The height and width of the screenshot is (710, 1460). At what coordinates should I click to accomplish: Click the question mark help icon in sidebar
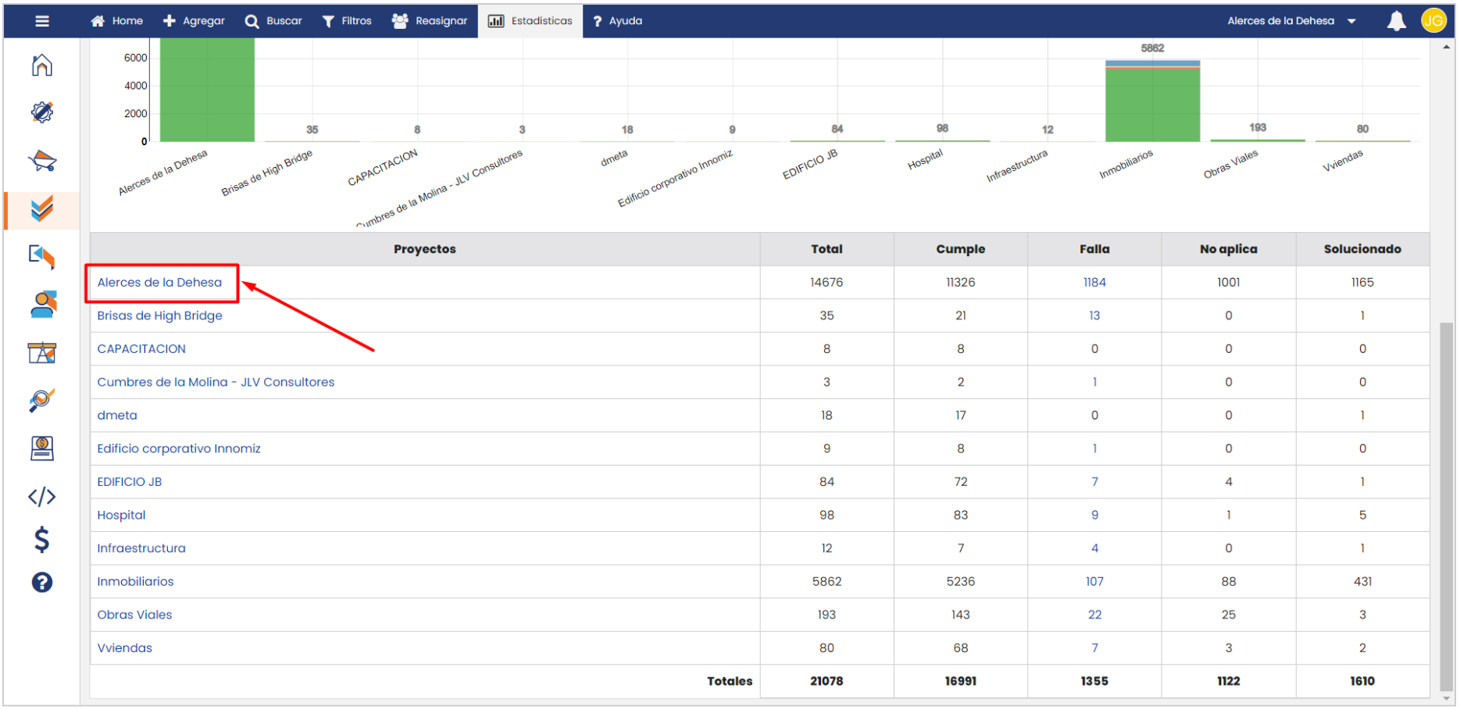[42, 583]
